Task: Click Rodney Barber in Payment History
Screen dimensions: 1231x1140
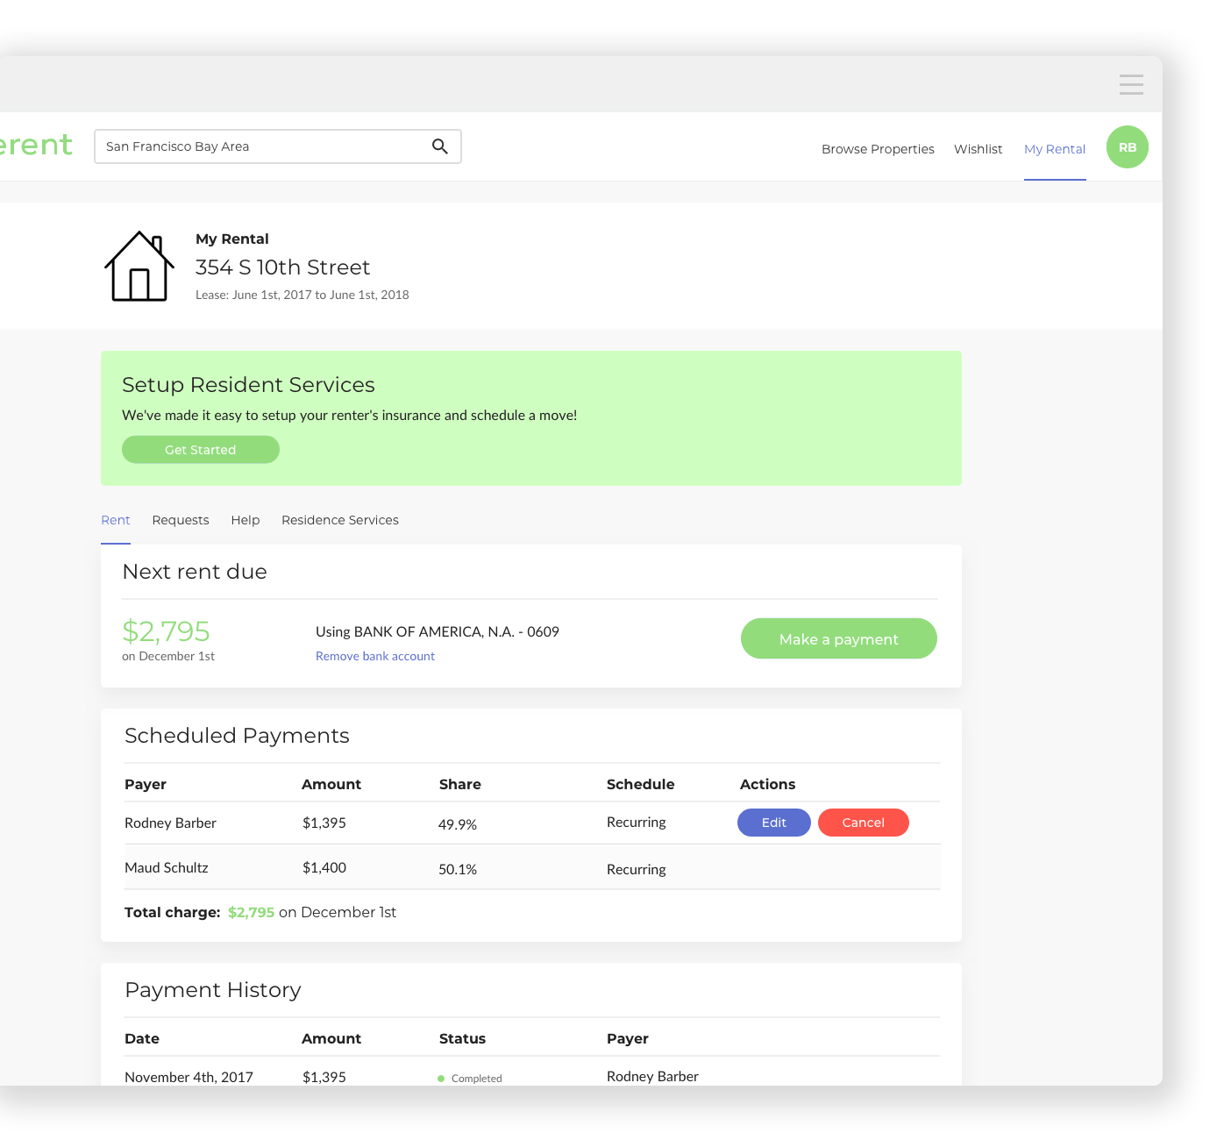Action: point(652,1076)
